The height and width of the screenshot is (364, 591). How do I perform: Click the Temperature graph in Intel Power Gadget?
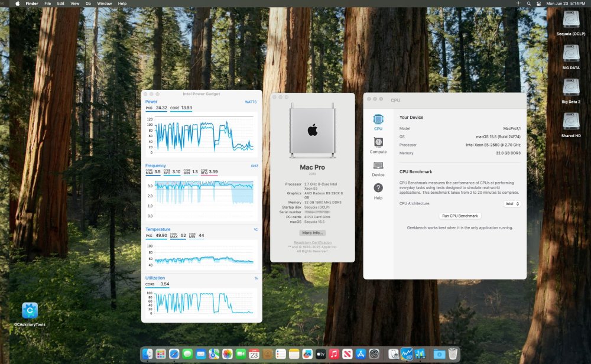click(x=202, y=255)
